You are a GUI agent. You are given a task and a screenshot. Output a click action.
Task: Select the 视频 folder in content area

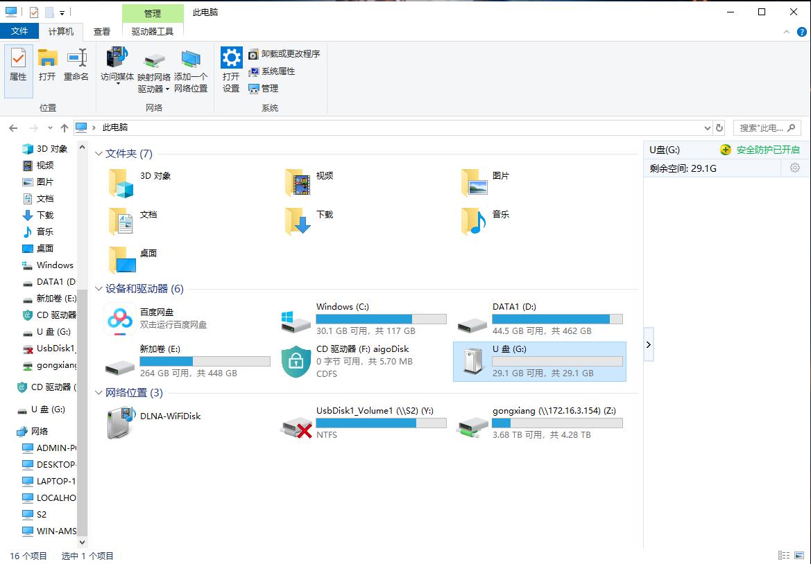tap(309, 182)
